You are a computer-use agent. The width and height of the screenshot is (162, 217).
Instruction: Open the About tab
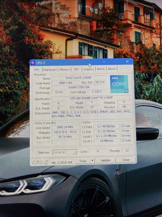pos(112,69)
